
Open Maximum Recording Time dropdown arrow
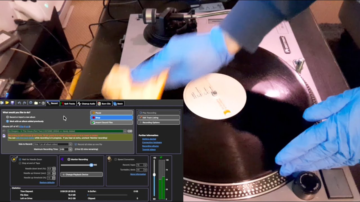70,149
